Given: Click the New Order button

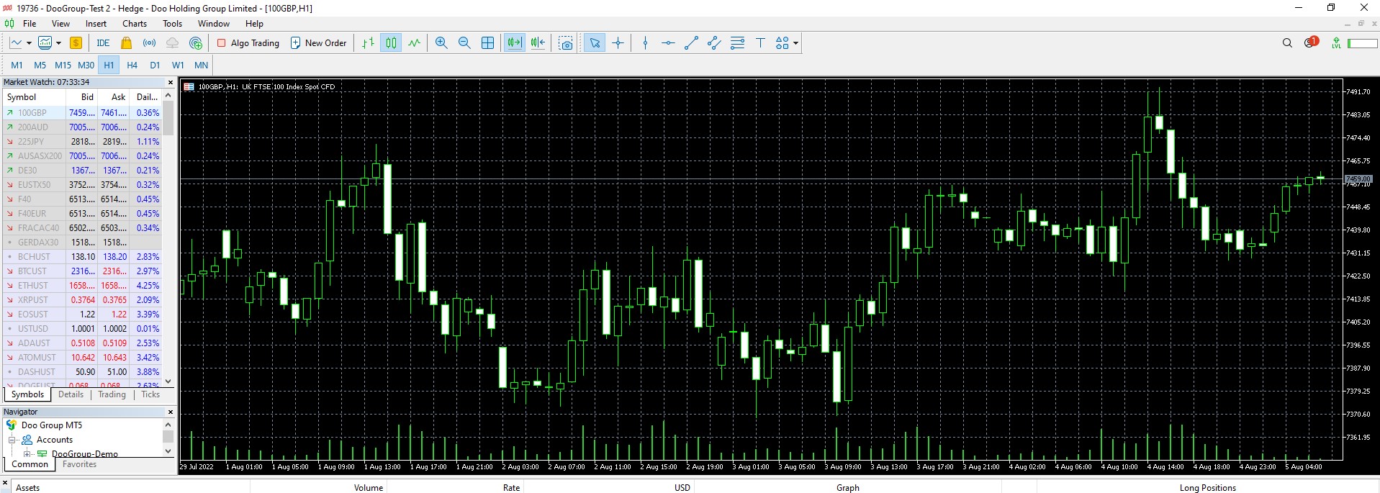Looking at the screenshot, I should point(318,43).
